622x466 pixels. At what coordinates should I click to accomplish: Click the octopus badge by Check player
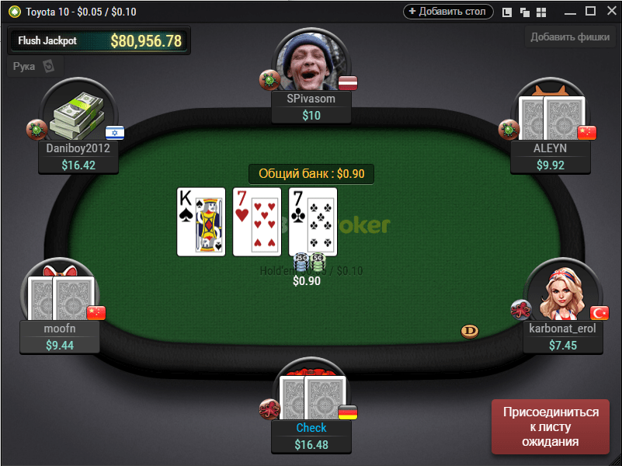tap(269, 409)
